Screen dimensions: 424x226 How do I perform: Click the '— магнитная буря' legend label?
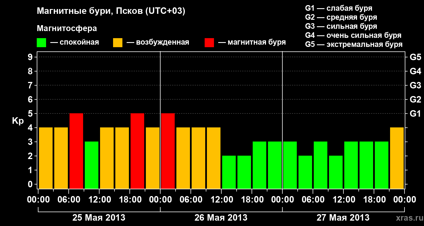(x=252, y=42)
